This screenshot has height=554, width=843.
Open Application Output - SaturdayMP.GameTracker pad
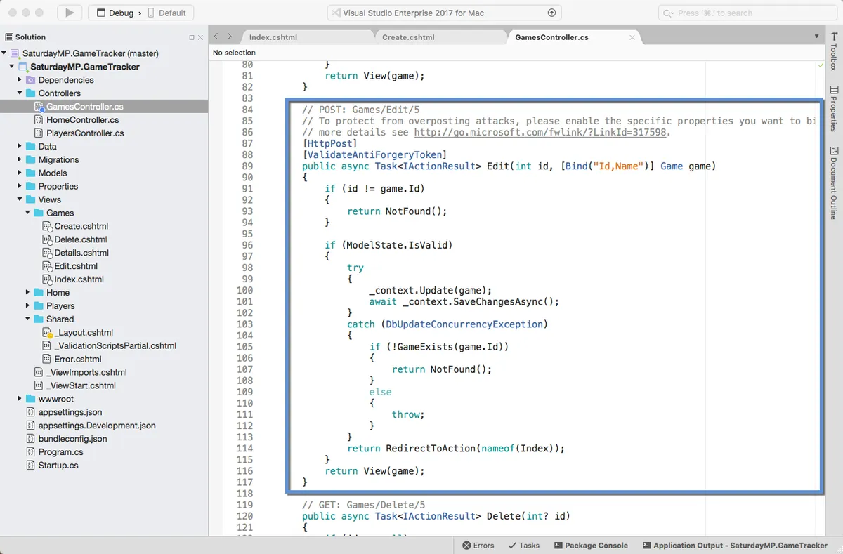(x=735, y=546)
